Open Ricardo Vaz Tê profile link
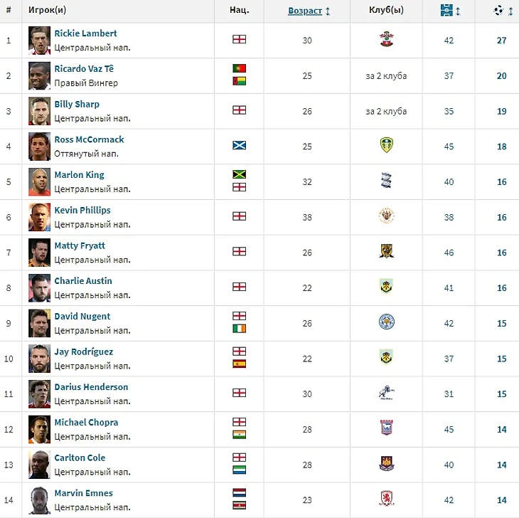 (84, 68)
